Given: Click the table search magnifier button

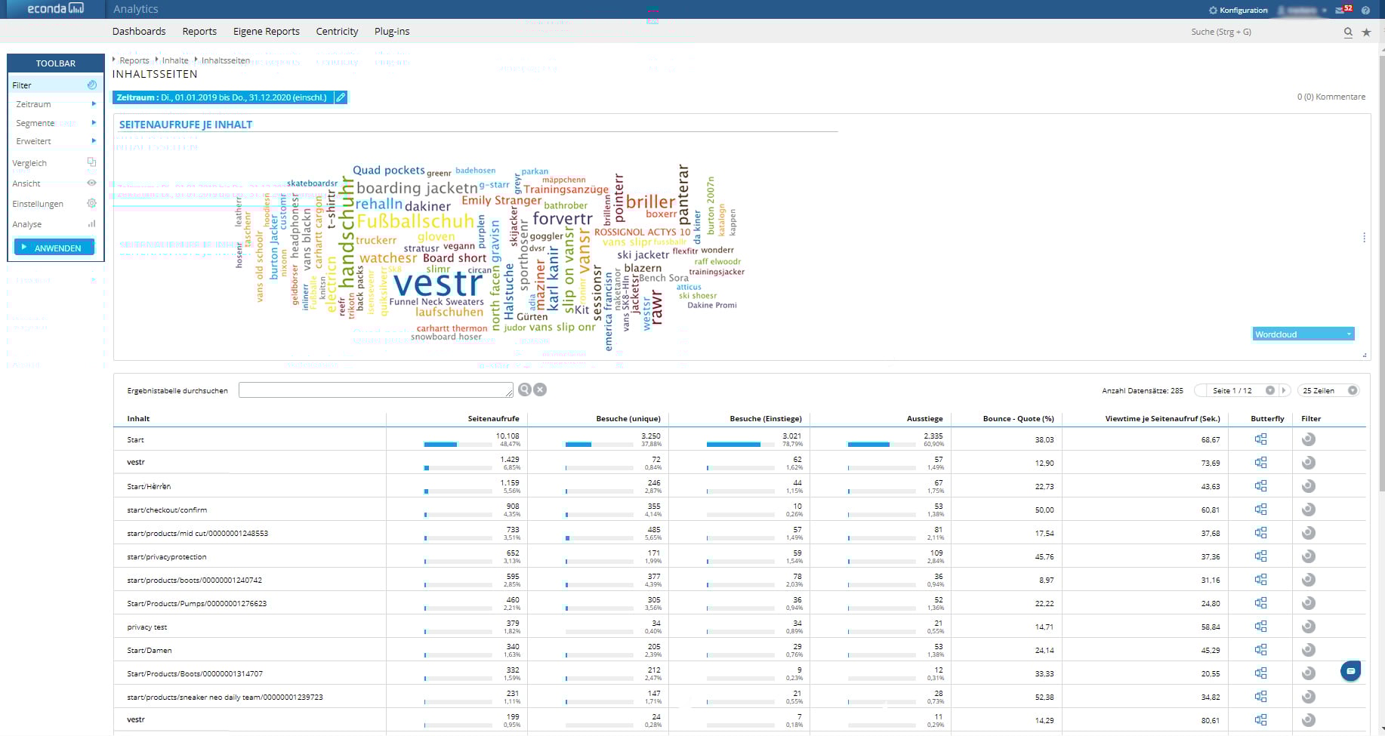Looking at the screenshot, I should click(x=525, y=390).
